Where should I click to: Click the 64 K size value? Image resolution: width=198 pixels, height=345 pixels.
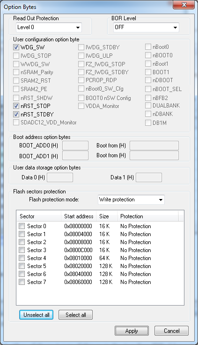[104, 258]
